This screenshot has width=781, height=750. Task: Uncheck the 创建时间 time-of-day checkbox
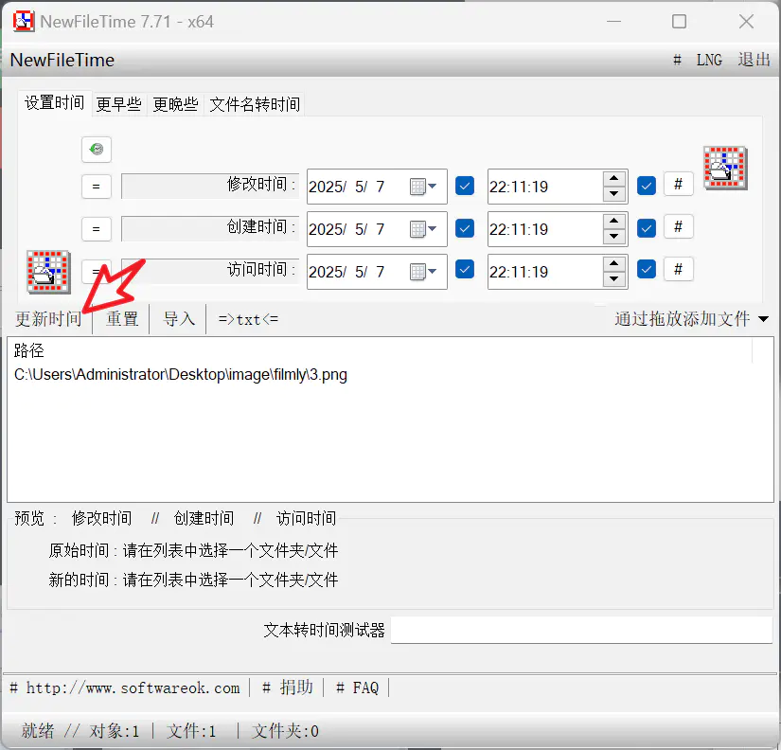646,228
